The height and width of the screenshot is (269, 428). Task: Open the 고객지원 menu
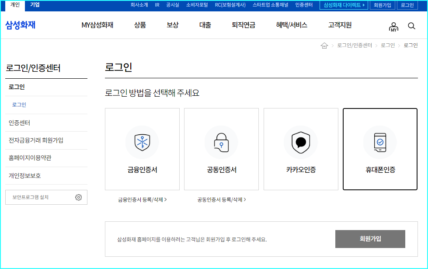pyautogui.click(x=340, y=25)
